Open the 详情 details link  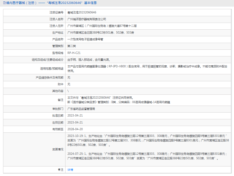point(70,170)
